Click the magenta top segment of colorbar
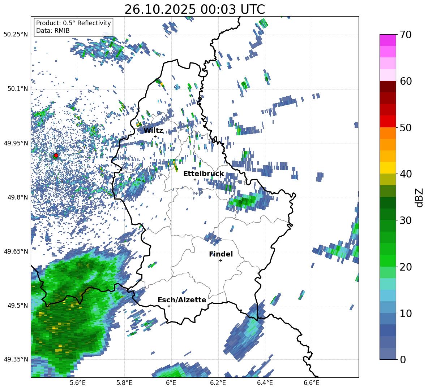This screenshot has height=390, width=428. tap(388, 40)
